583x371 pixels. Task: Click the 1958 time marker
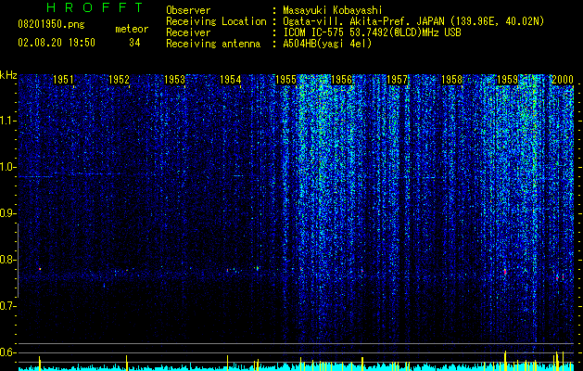point(452,79)
